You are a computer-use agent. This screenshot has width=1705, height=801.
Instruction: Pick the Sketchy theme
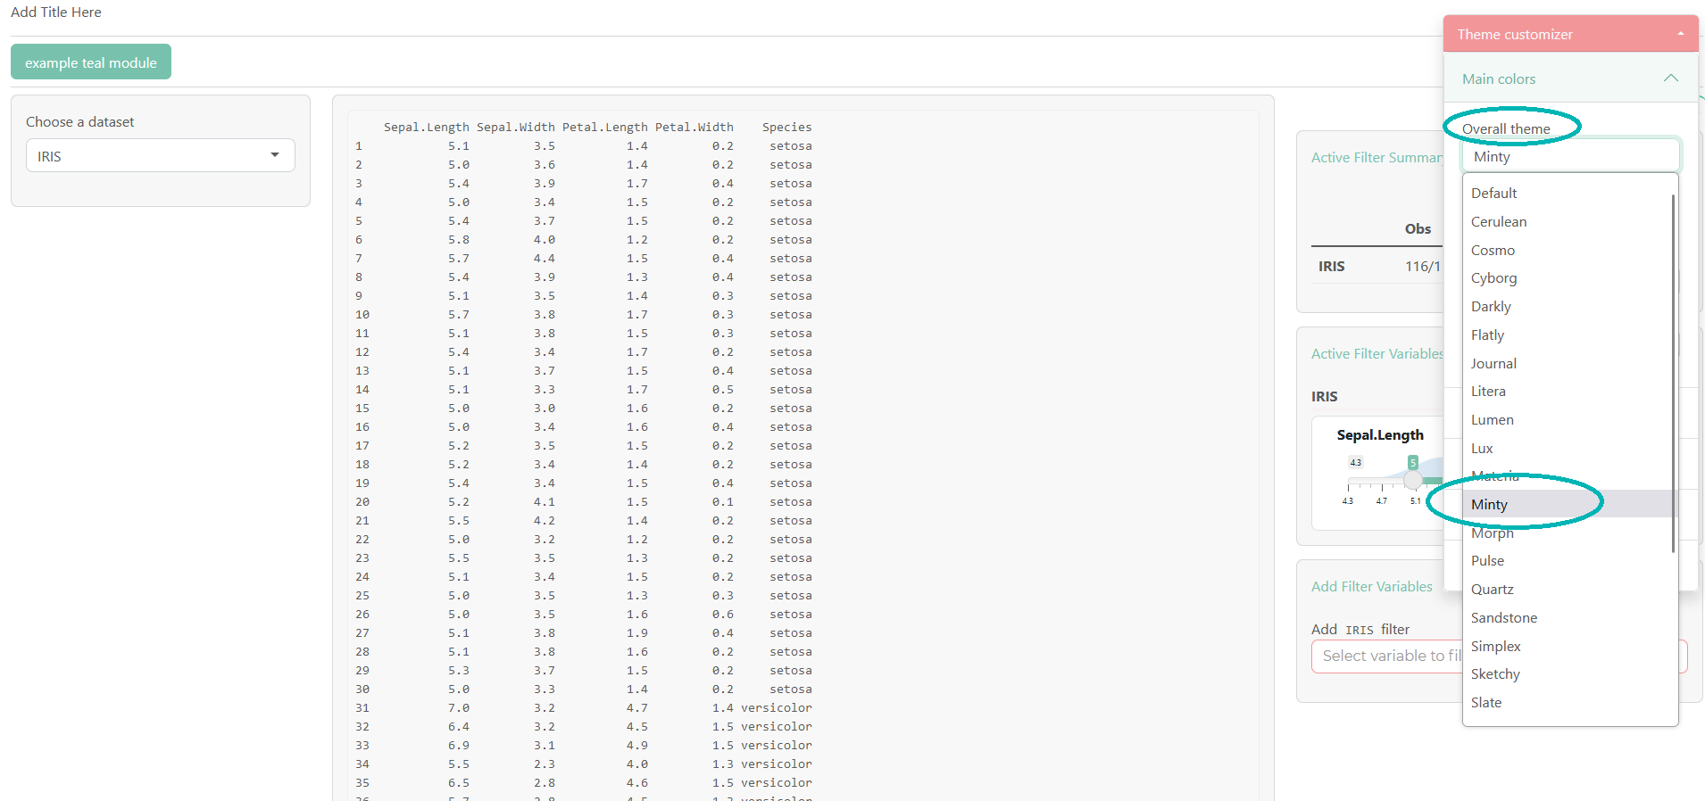pyautogui.click(x=1495, y=674)
